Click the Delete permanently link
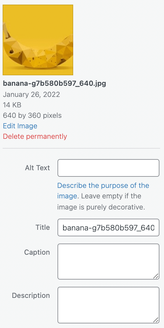The height and width of the screenshot is (328, 164). 35,137
